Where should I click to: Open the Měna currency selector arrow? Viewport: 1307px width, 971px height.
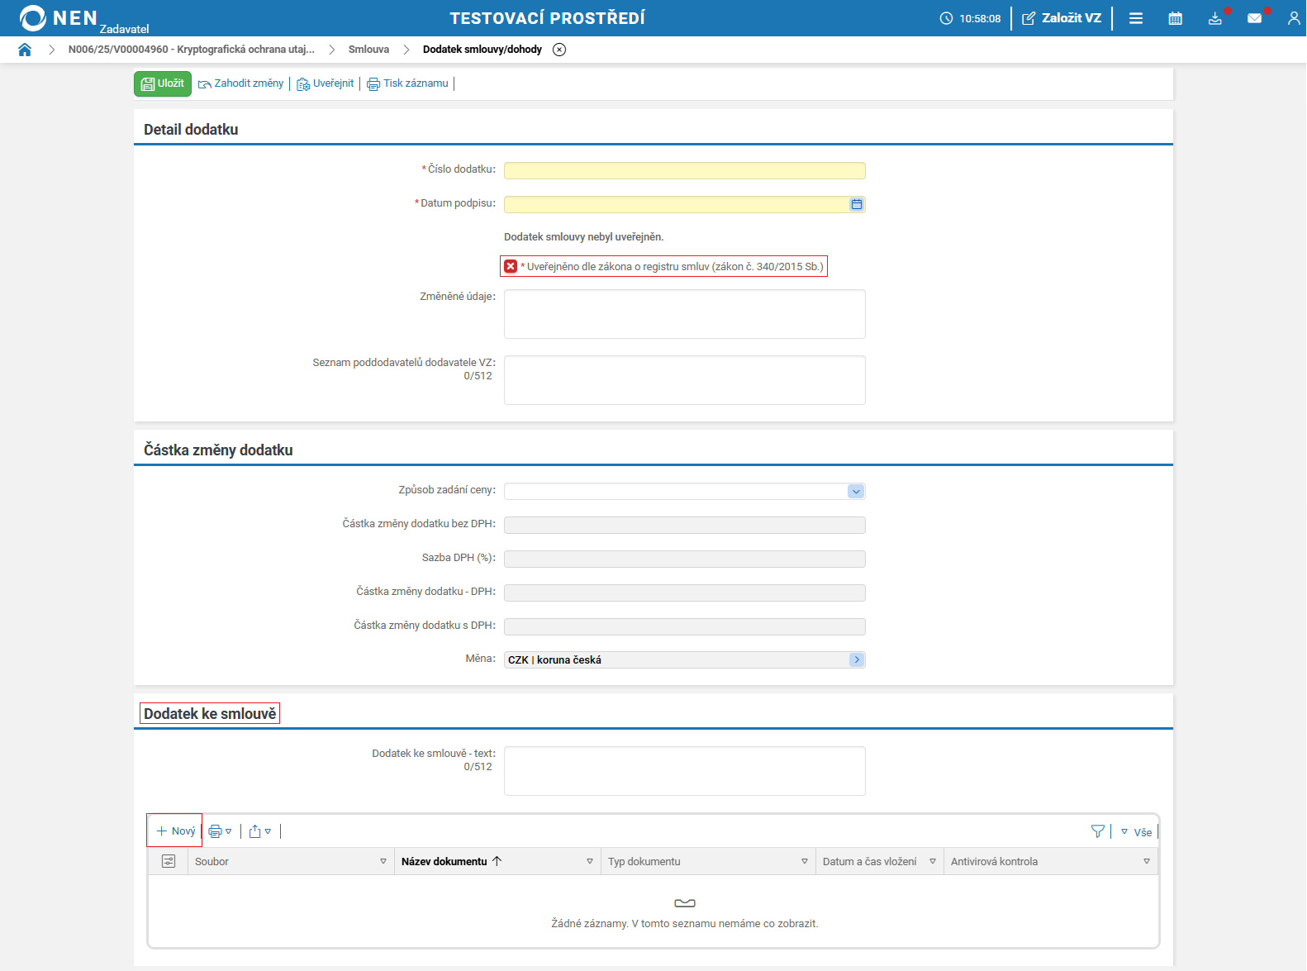click(x=857, y=659)
